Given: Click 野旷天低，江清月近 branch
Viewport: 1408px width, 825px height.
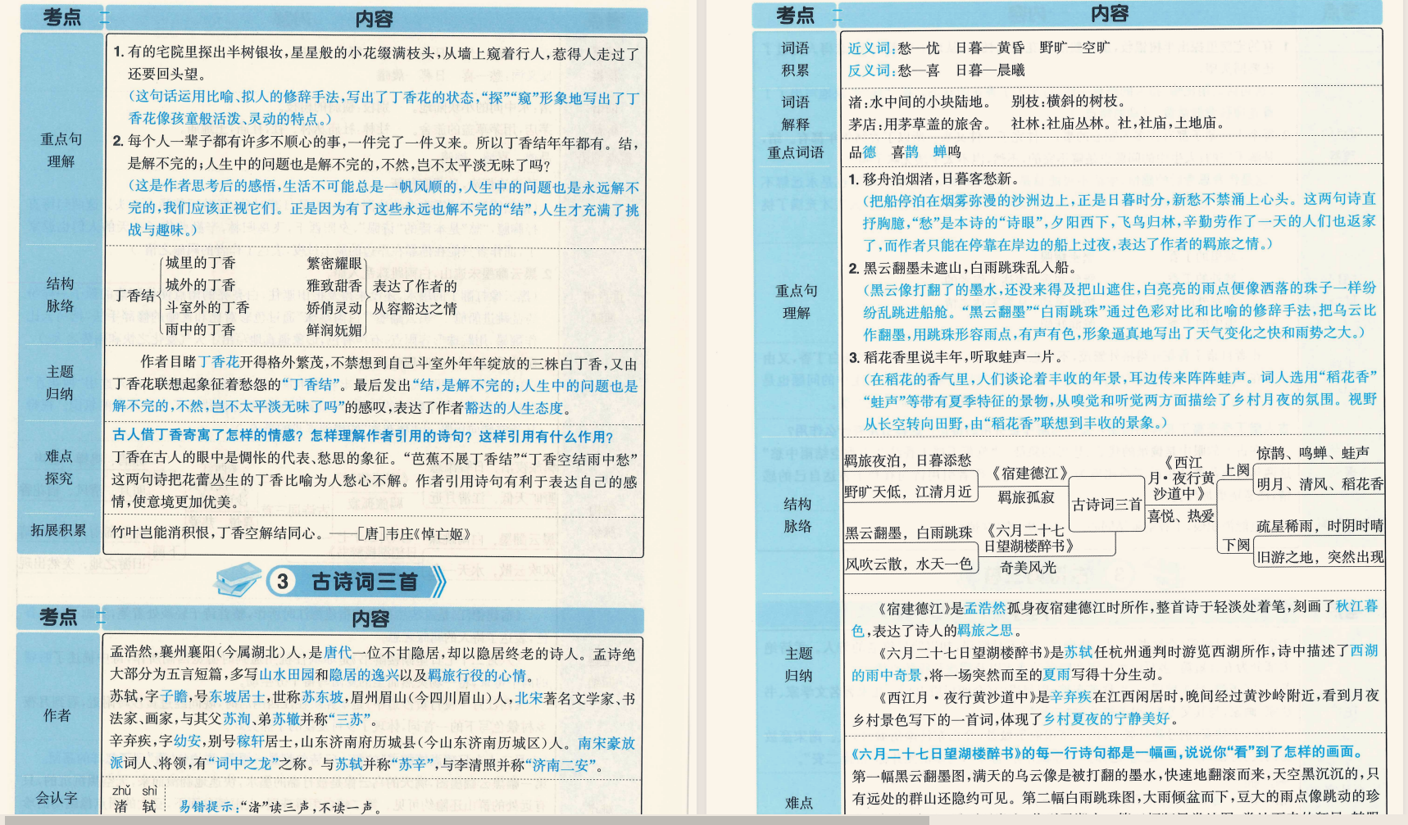Looking at the screenshot, I should pos(908,492).
